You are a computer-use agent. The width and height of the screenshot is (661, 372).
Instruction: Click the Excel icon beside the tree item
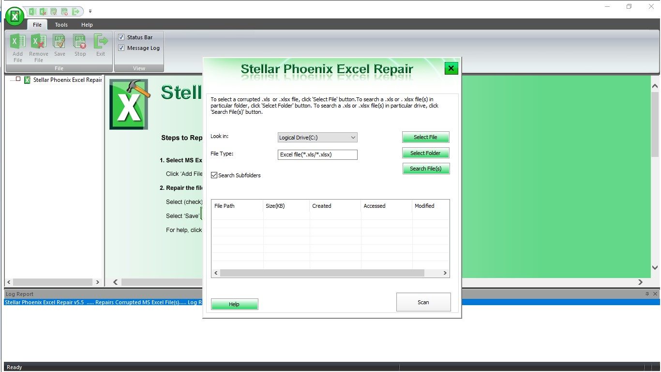click(x=27, y=80)
